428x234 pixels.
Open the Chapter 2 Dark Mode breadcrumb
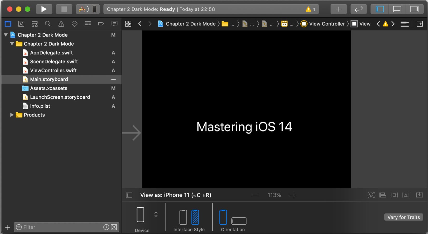tap(187, 24)
